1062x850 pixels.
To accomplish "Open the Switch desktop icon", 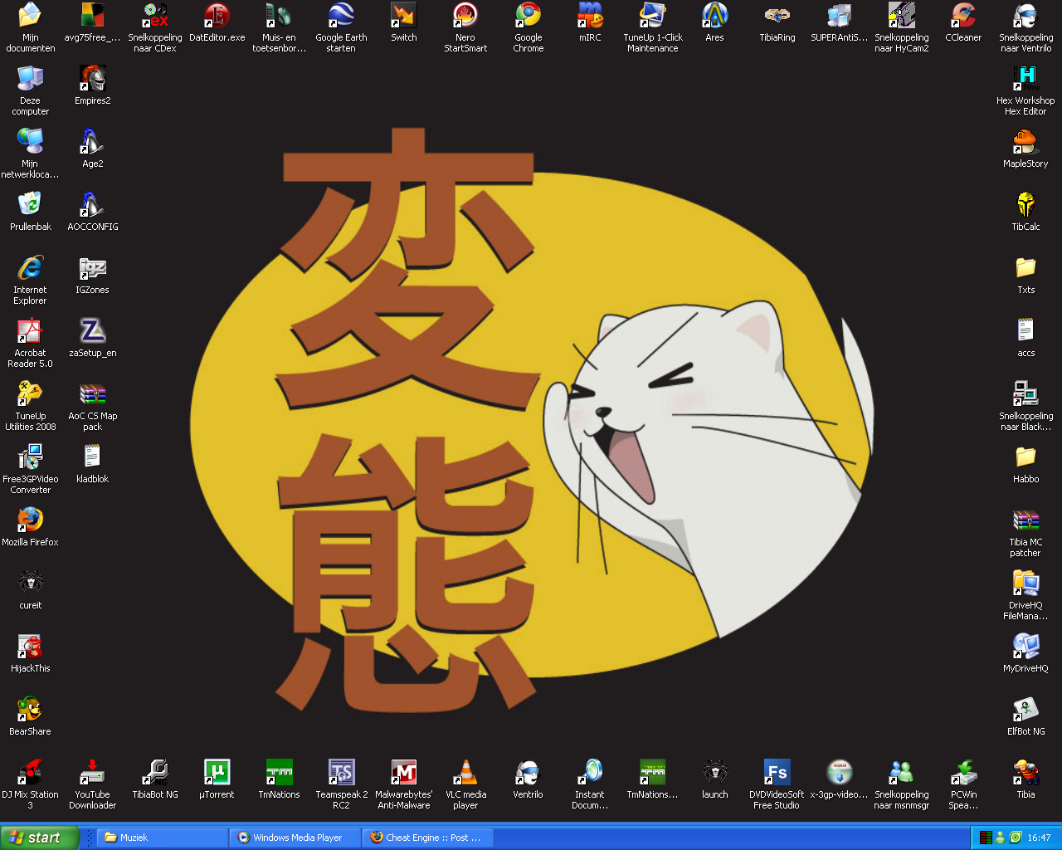I will pos(404,15).
